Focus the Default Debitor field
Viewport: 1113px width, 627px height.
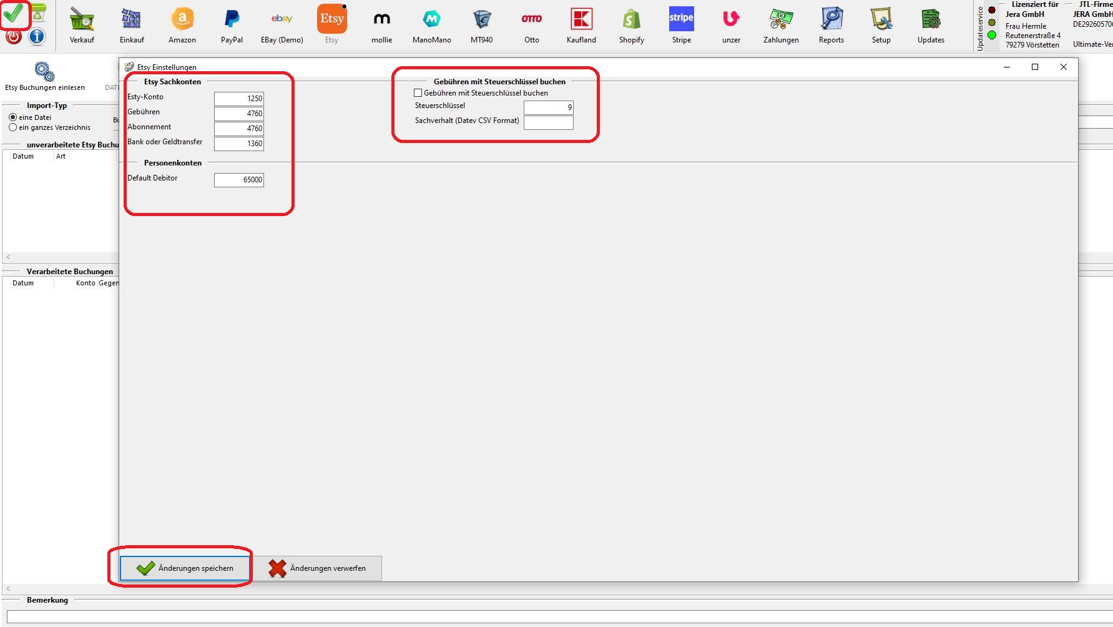[x=238, y=180]
